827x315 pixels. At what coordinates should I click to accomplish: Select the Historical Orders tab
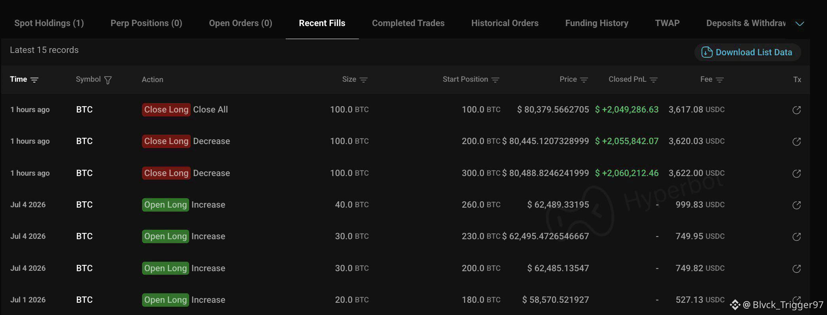point(505,23)
